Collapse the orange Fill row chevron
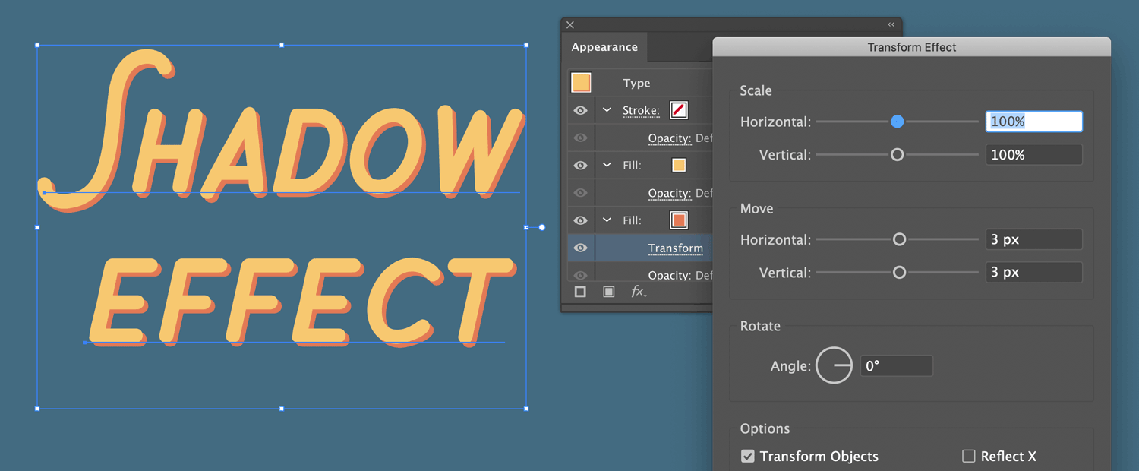This screenshot has height=471, width=1139. [607, 220]
